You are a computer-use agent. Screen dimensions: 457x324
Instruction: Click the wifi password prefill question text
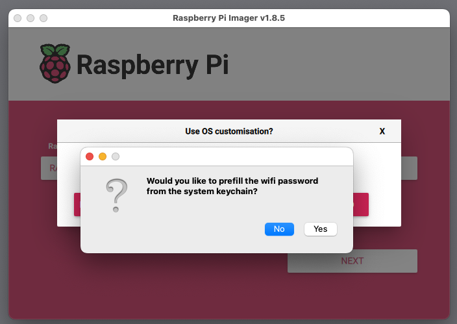click(x=232, y=186)
